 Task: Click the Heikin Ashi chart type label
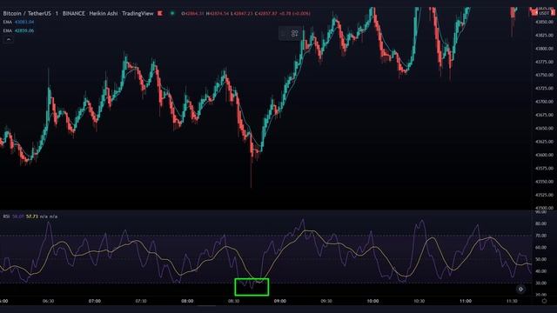[x=104, y=14]
